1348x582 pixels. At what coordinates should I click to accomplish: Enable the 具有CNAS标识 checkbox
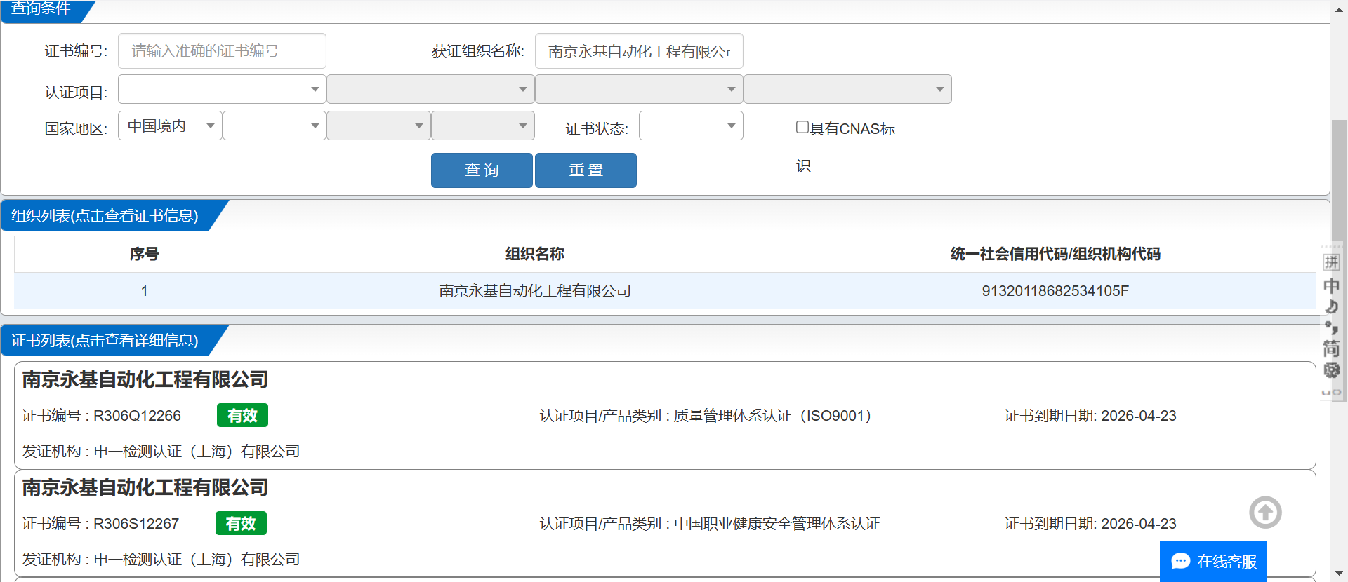pos(802,127)
